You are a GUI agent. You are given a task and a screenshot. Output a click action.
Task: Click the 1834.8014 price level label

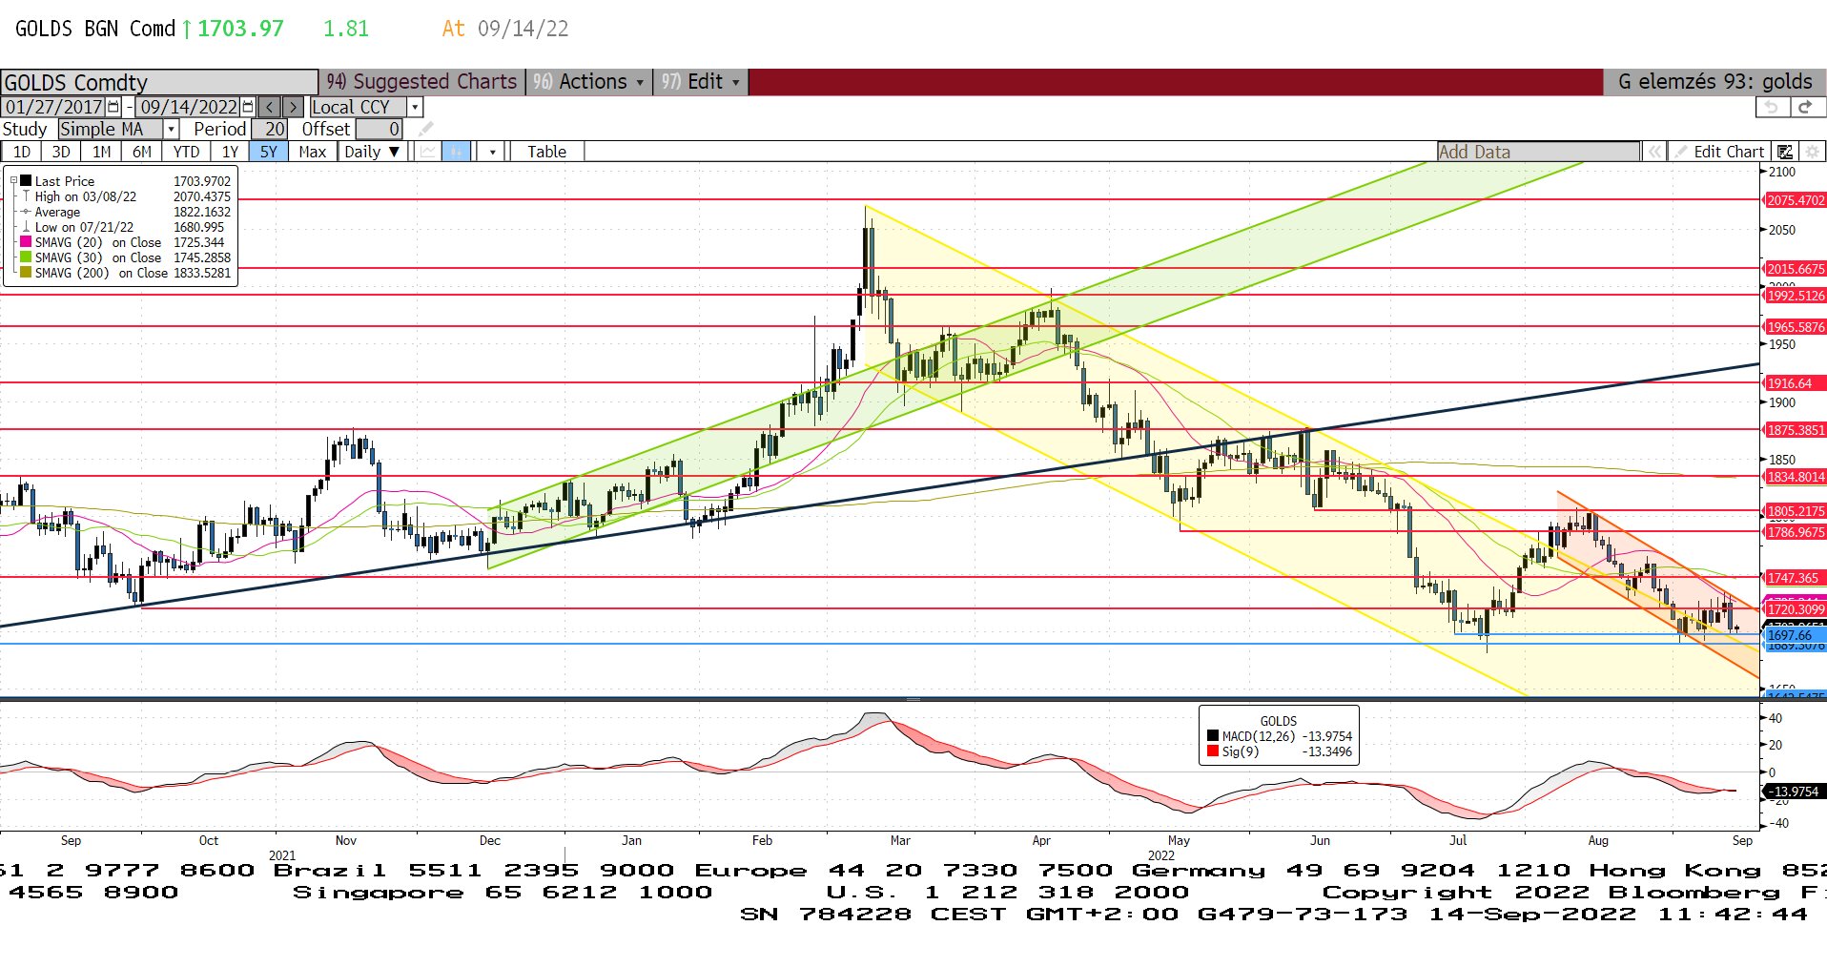click(1795, 477)
